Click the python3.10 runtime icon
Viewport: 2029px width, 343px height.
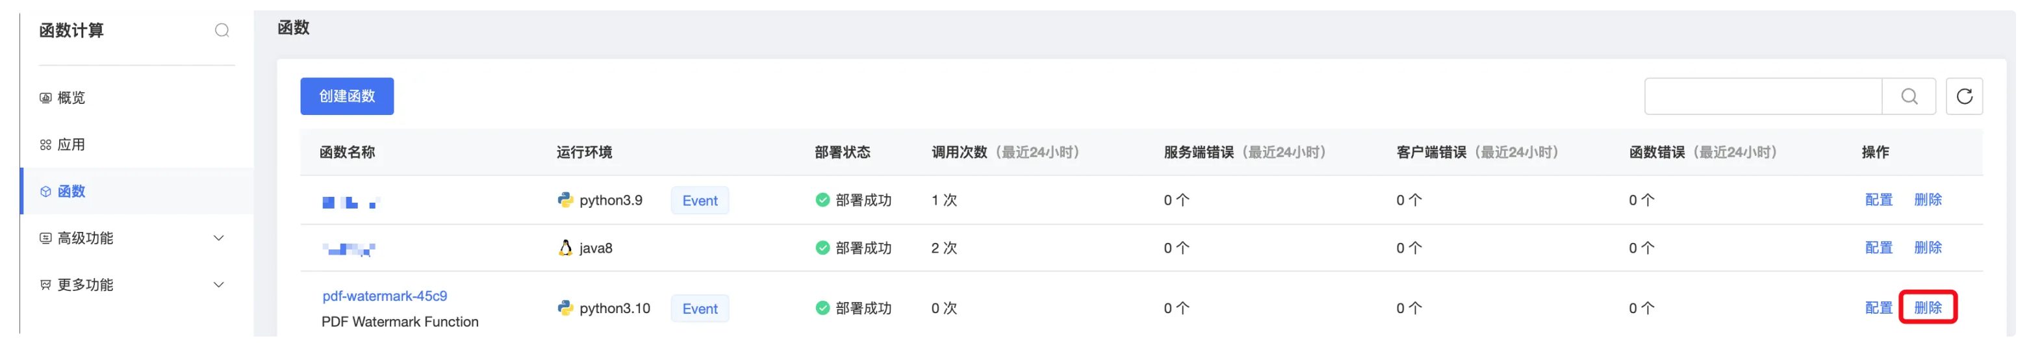click(565, 308)
